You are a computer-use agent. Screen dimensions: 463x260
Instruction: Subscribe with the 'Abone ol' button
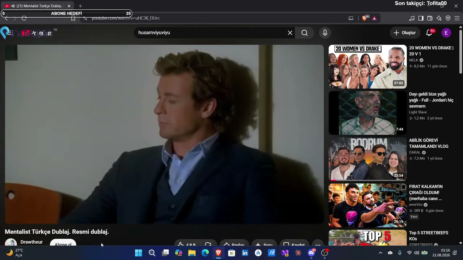[63, 243]
